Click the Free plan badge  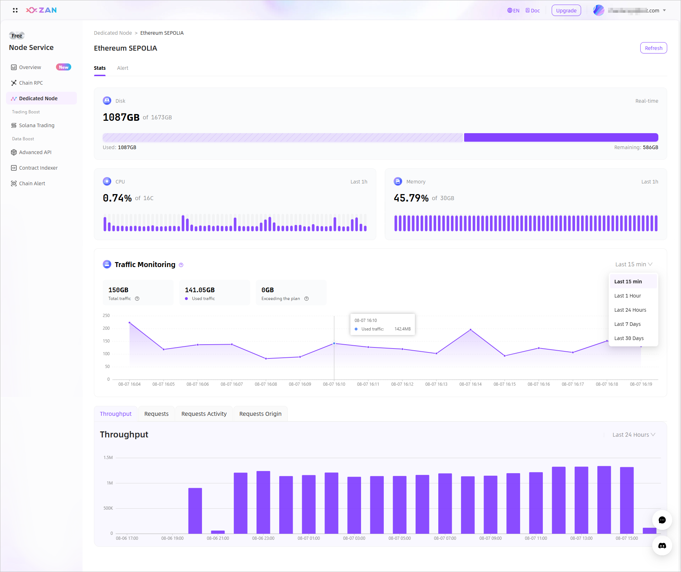point(17,35)
